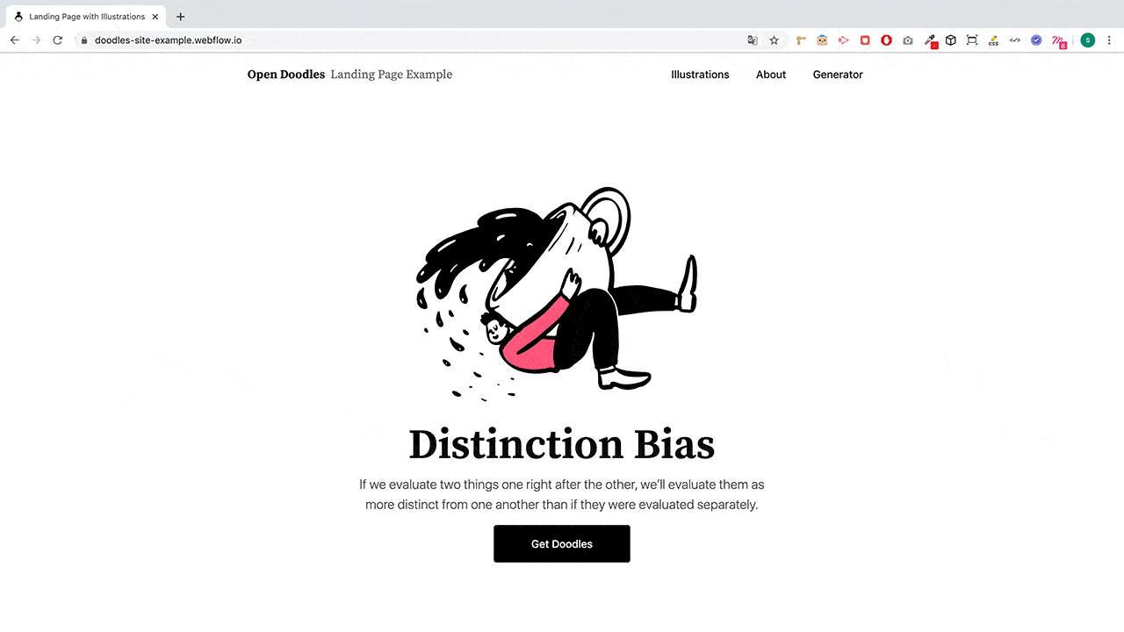The image size is (1124, 632).
Task: Open the color eyedropper extension
Action: pyautogui.click(x=930, y=40)
